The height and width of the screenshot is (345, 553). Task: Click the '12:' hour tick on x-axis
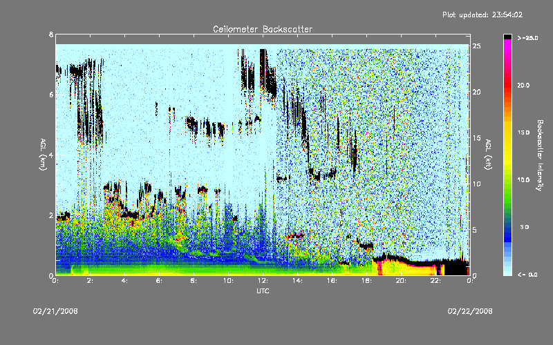[263, 281]
